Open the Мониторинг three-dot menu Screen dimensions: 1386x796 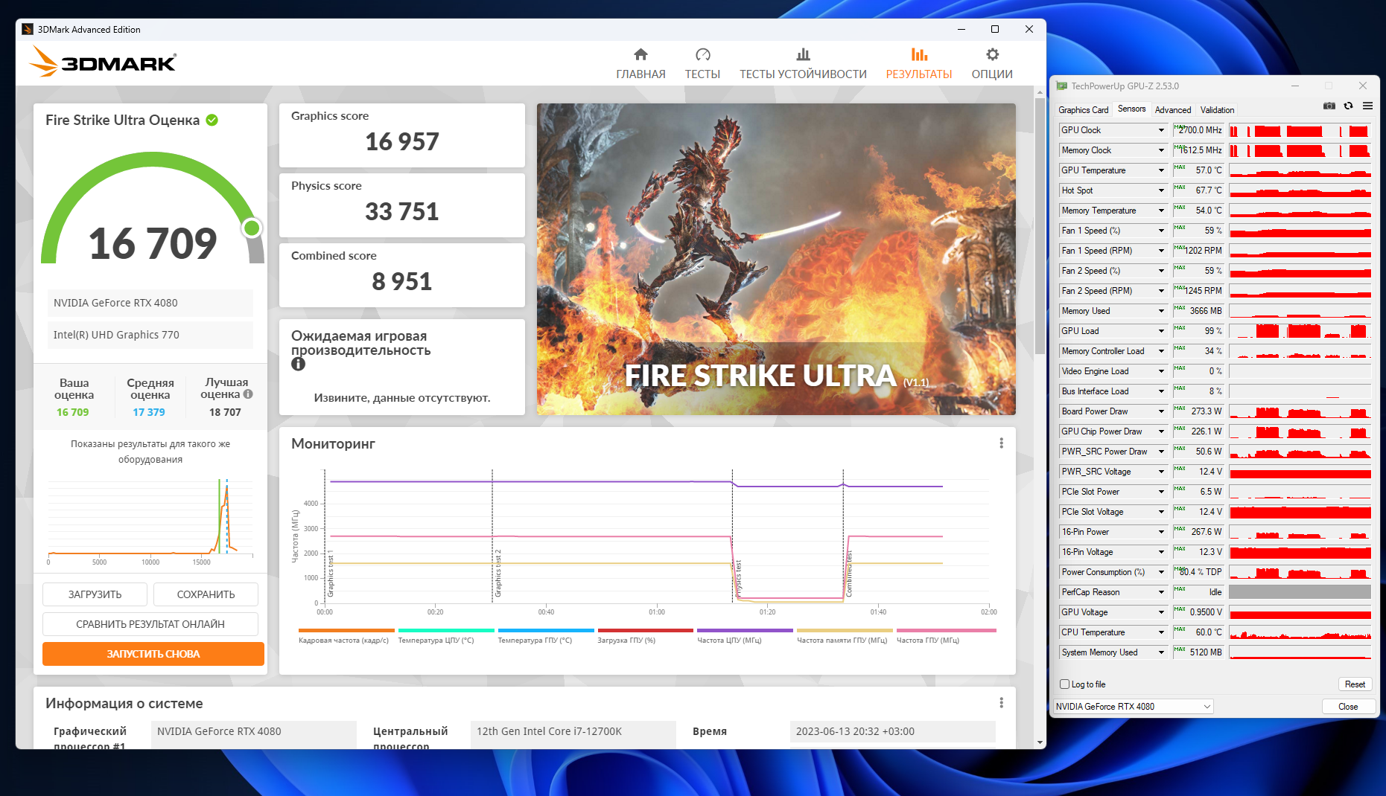[x=1001, y=443]
